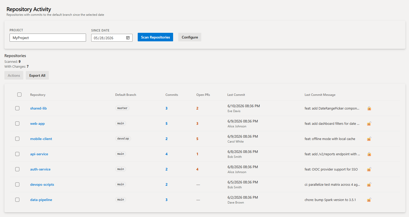The width and height of the screenshot is (409, 217).
Task: Click "feat: offline mode with local cache" message
Action: point(330,139)
